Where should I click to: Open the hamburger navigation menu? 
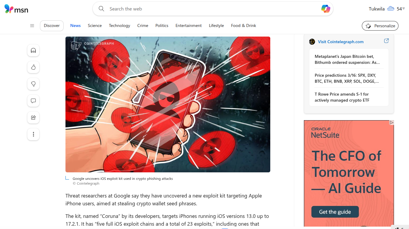click(x=32, y=26)
